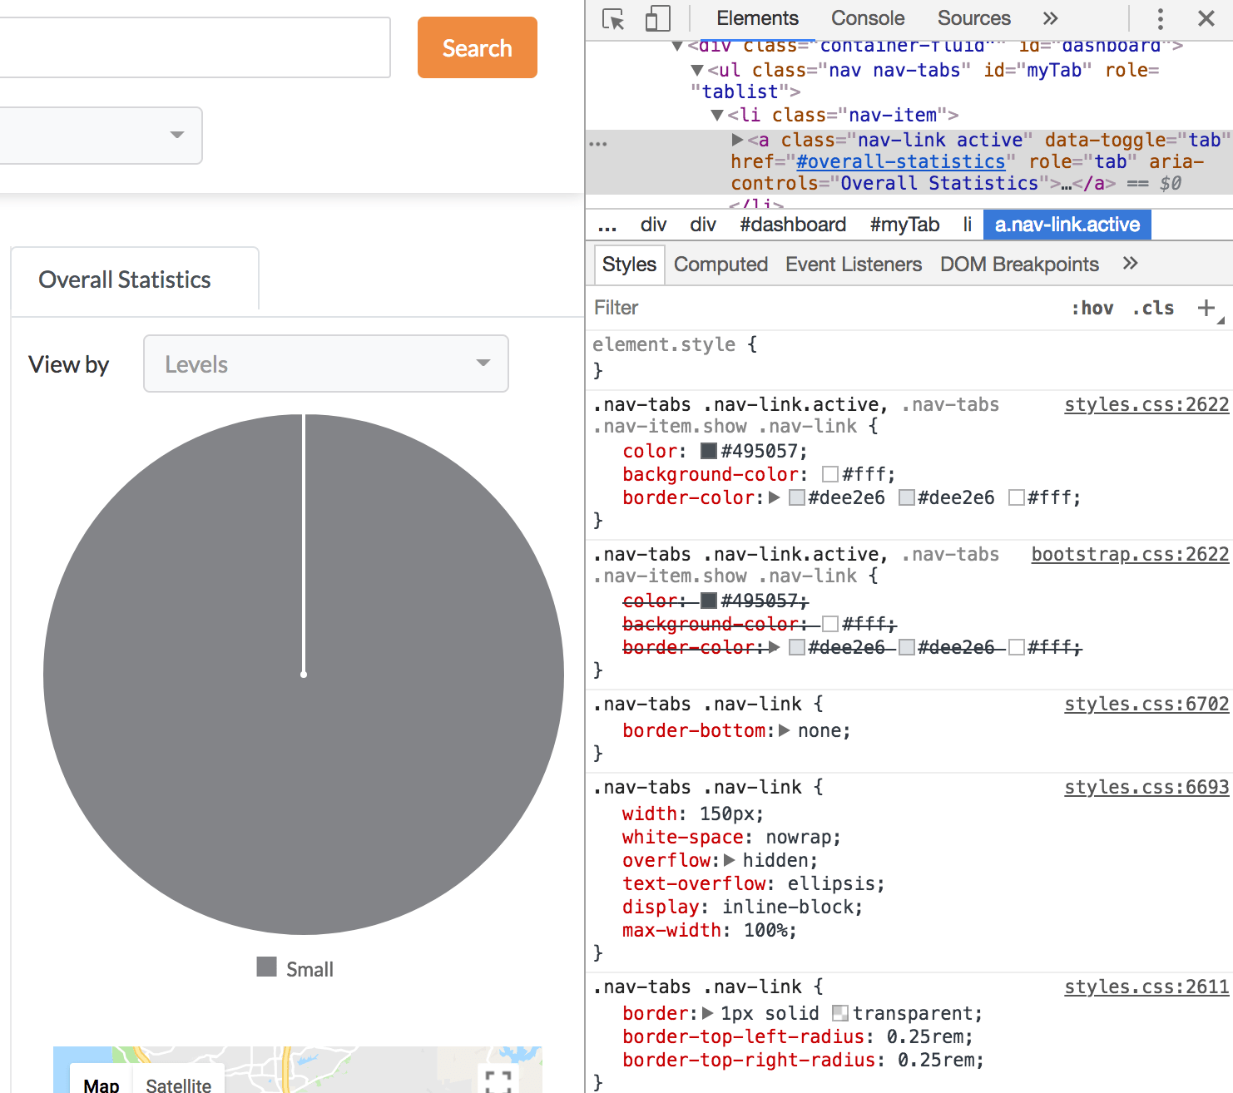The image size is (1233, 1093).
Task: Select the li breadcrumb item
Action: coord(968,225)
